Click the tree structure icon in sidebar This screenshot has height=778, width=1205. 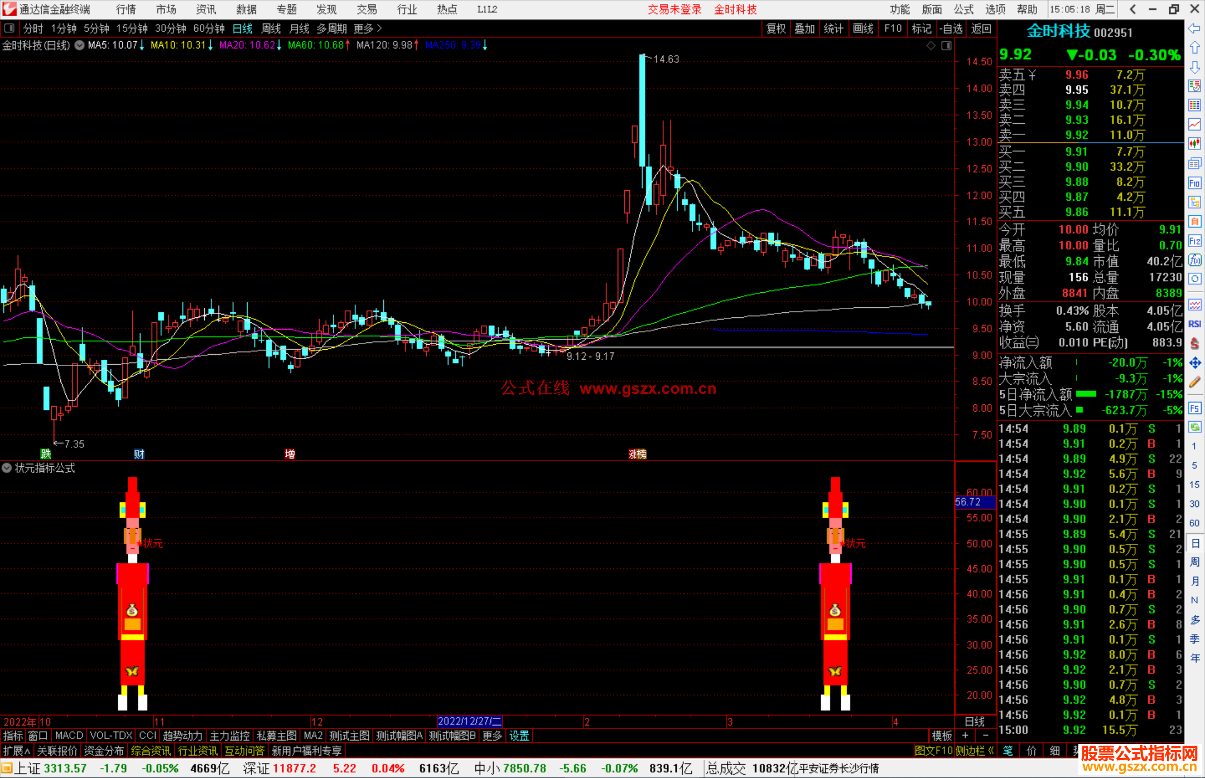1194,202
